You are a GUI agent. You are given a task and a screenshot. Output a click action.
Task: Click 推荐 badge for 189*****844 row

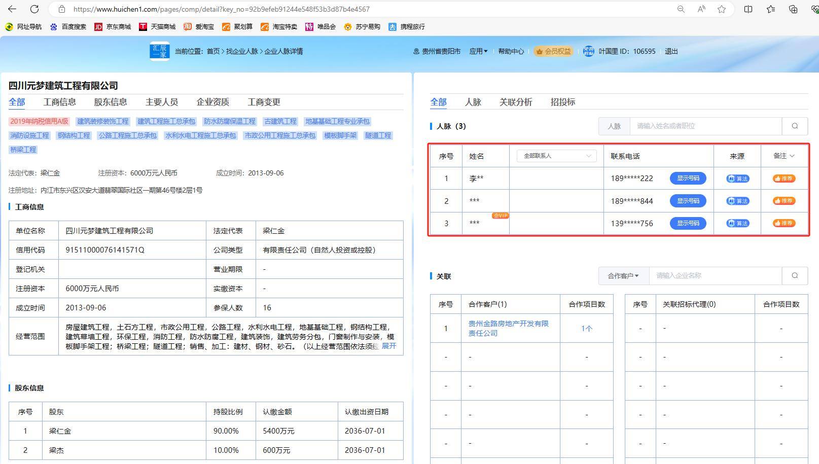(x=784, y=201)
